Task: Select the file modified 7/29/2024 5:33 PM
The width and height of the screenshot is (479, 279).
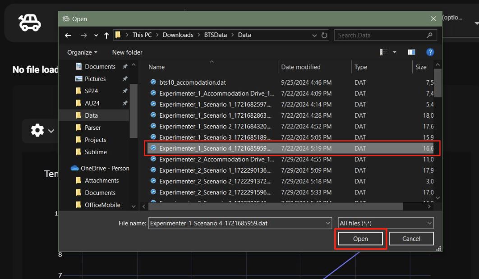Action: 290,192
